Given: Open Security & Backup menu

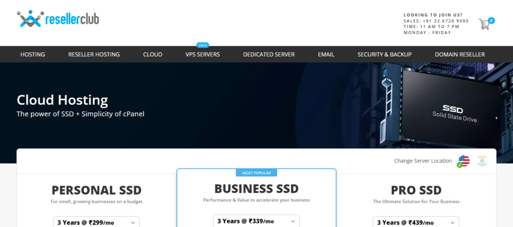Looking at the screenshot, I should pyautogui.click(x=385, y=54).
